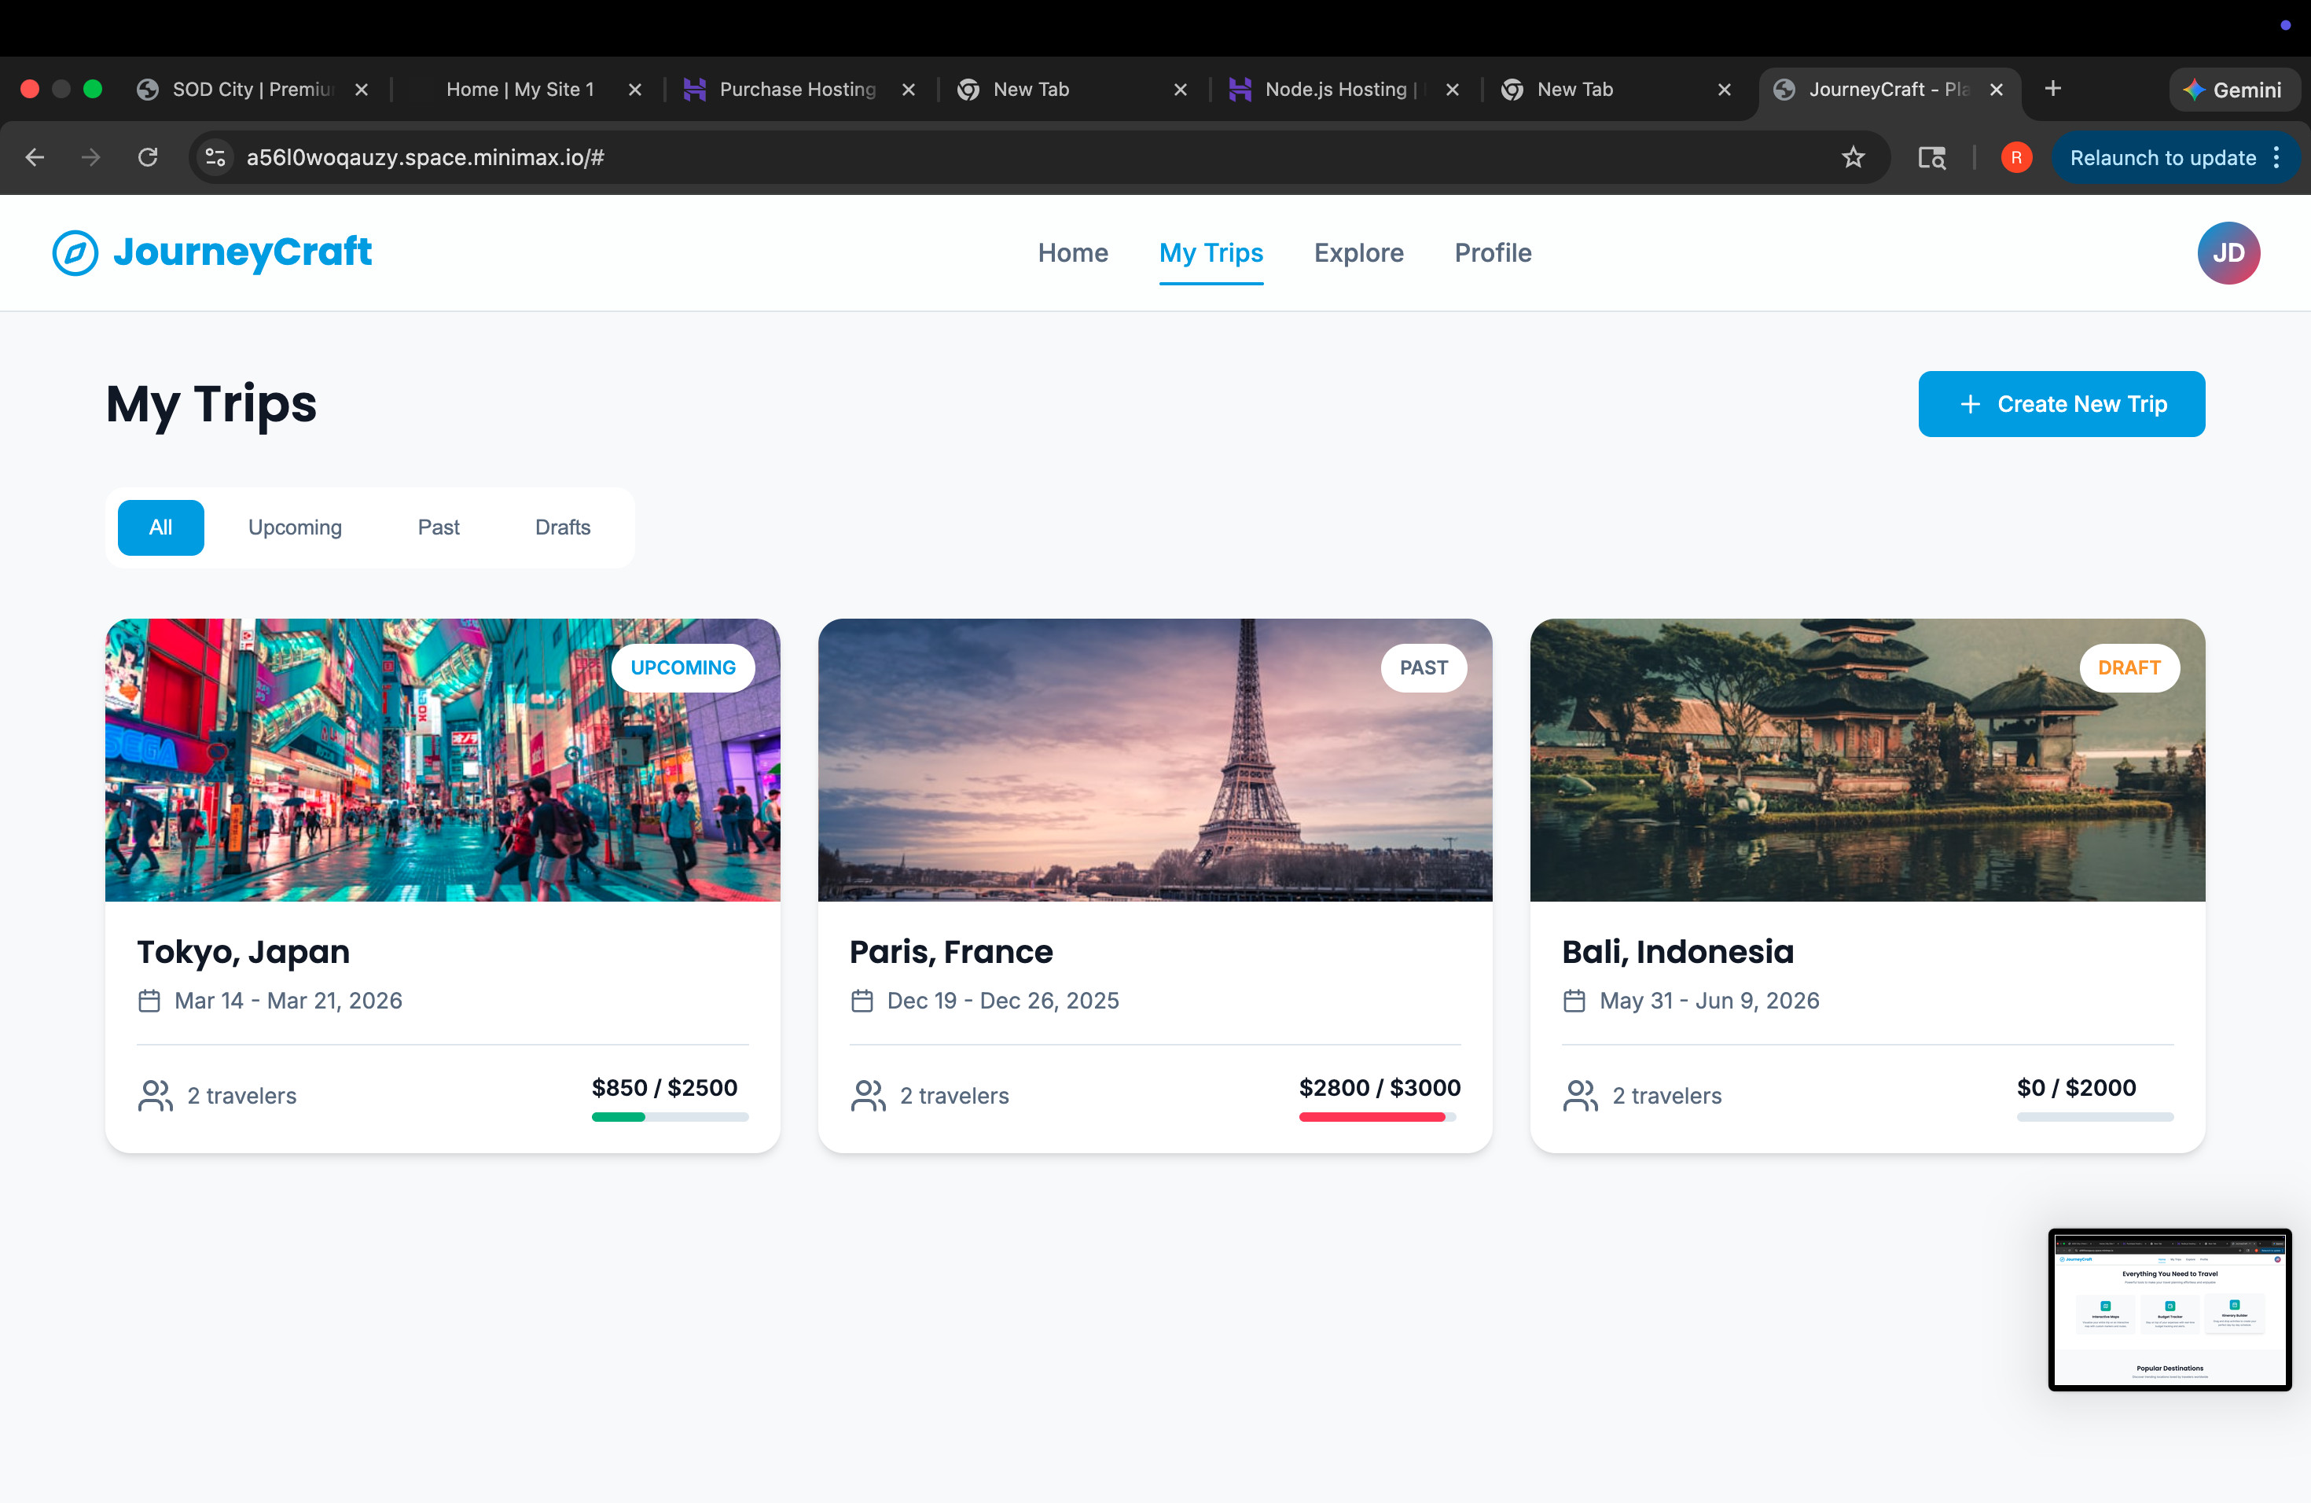Click the browser back arrow
This screenshot has height=1503, width=2311.
pyautogui.click(x=35, y=157)
